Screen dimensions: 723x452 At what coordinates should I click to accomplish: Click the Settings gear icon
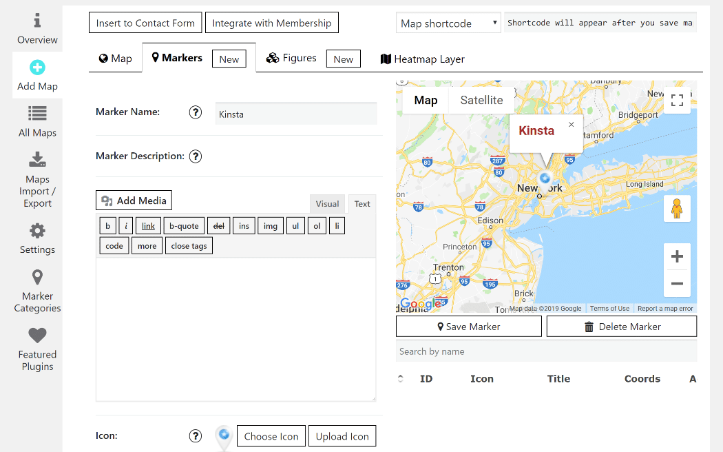(37, 230)
